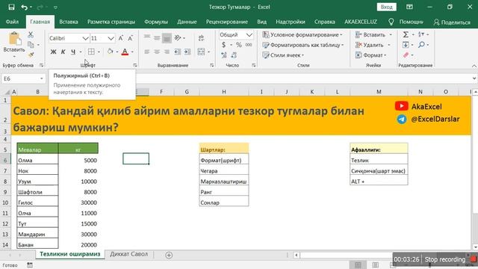The image size is (478, 269).
Task: Click the Find magnifier icon
Action: (x=421, y=45)
